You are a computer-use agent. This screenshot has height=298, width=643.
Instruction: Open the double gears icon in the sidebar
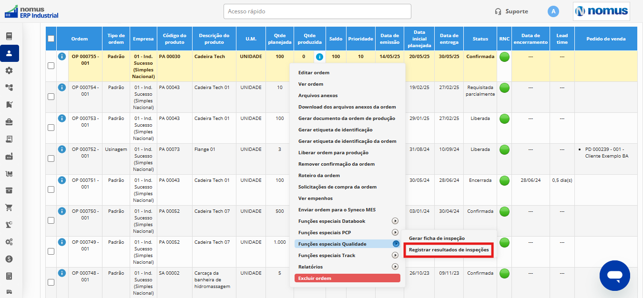click(9, 242)
